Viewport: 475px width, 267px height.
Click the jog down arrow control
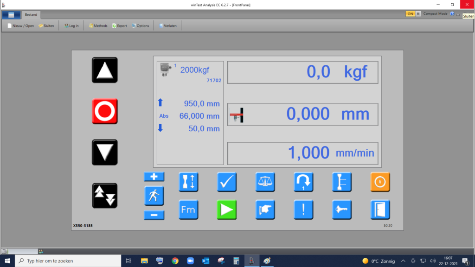pyautogui.click(x=104, y=152)
